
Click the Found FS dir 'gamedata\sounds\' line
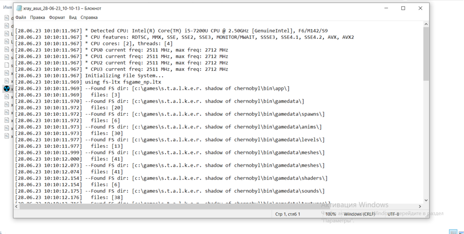click(x=170, y=191)
